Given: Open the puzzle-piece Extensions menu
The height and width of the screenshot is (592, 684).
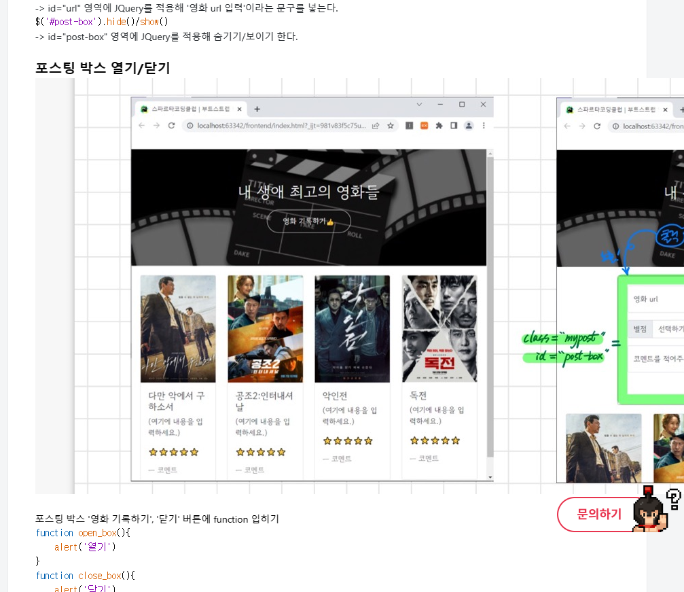Looking at the screenshot, I should tap(439, 126).
